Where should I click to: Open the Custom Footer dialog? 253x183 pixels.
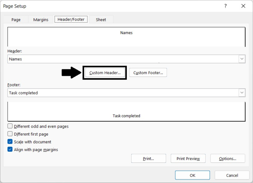(x=148, y=73)
